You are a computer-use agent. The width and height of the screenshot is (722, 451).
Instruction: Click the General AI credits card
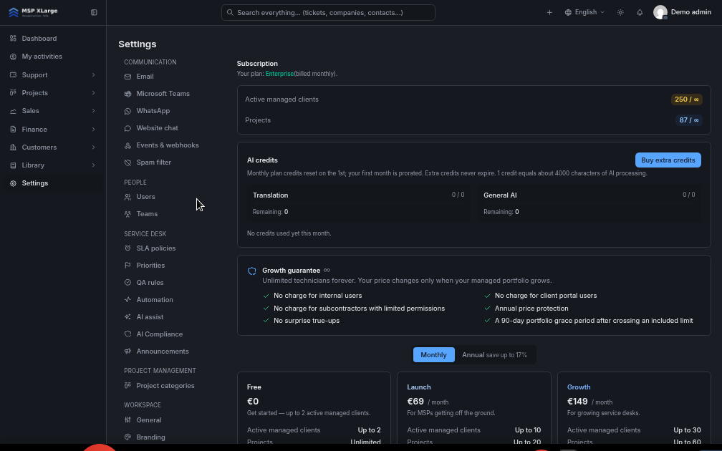pos(589,203)
